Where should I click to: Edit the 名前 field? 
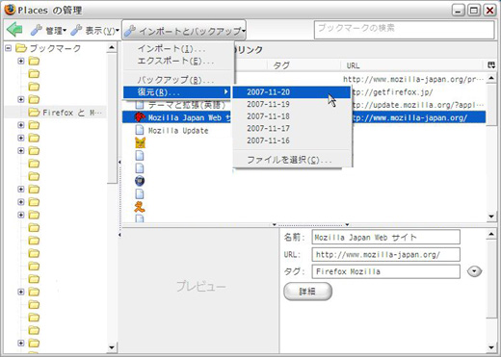point(385,237)
